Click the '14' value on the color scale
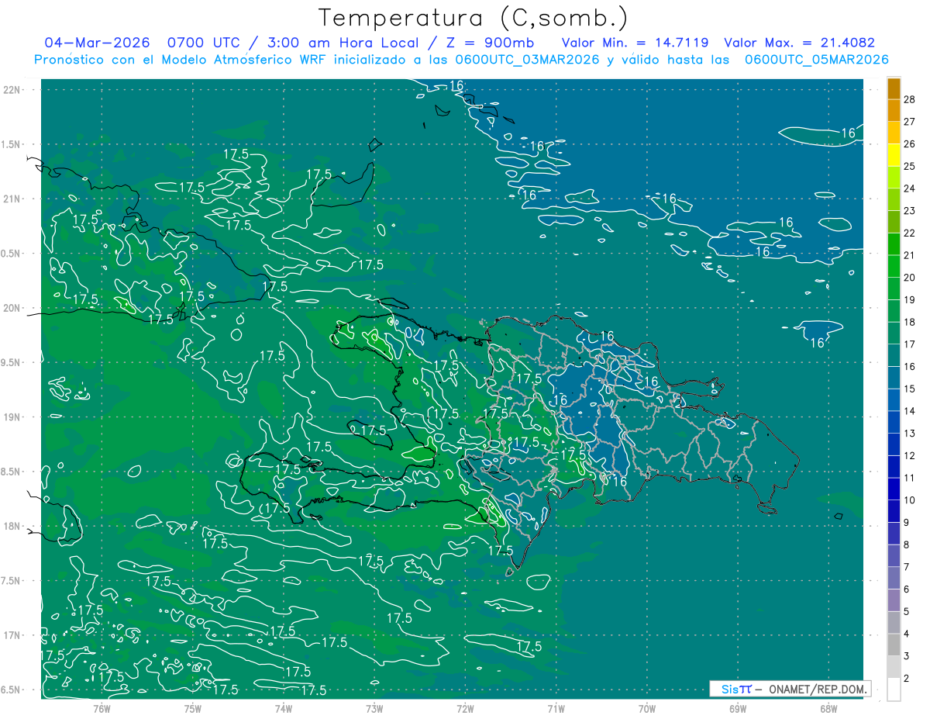Viewport: 930px width, 719px height. [x=910, y=411]
